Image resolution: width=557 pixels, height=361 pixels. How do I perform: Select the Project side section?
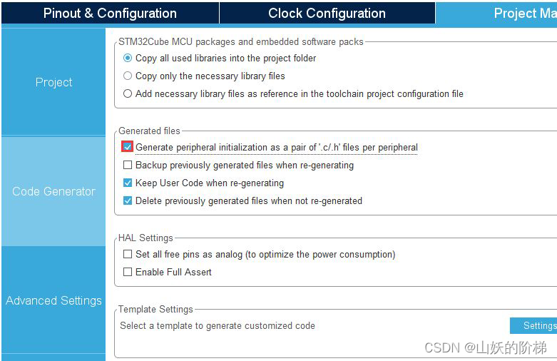point(53,82)
